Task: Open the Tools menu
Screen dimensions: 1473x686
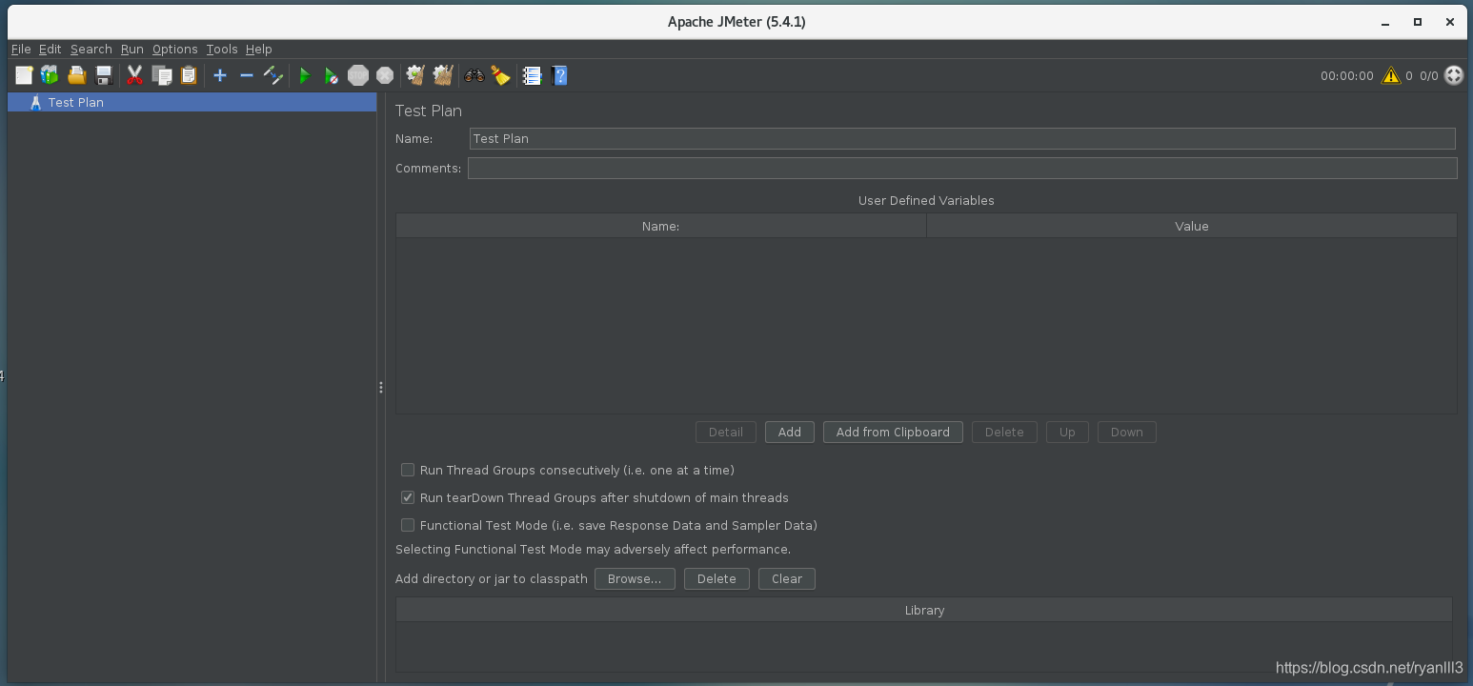Action: (222, 49)
